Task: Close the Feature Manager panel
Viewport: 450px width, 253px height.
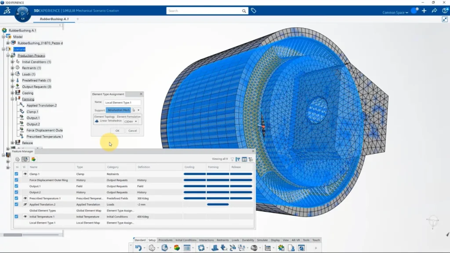Action: click(253, 151)
